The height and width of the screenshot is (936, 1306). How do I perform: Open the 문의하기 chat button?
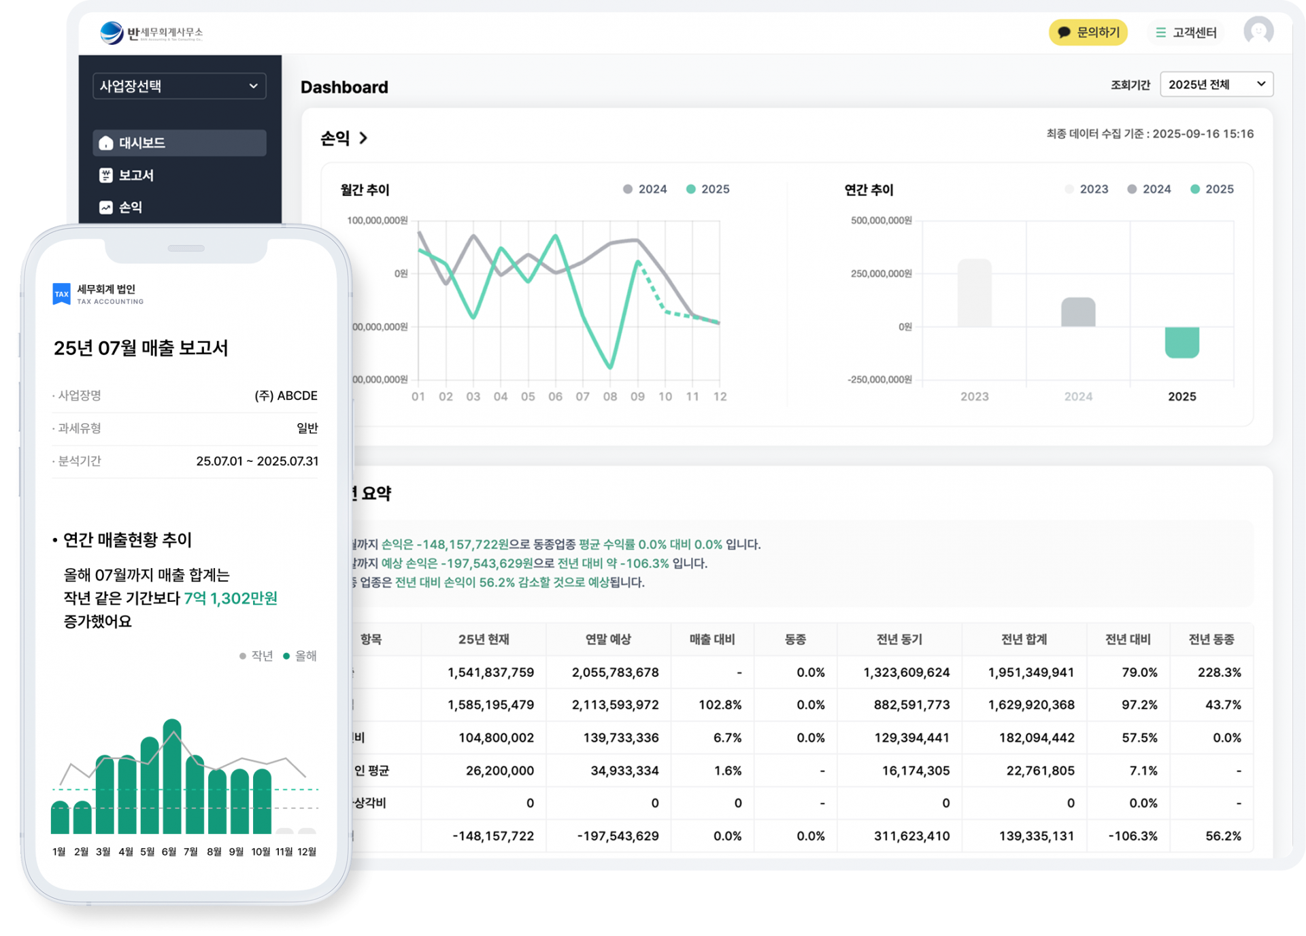[1088, 32]
